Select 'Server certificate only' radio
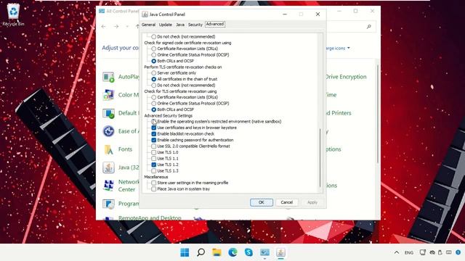The height and width of the screenshot is (261, 465). click(x=153, y=72)
